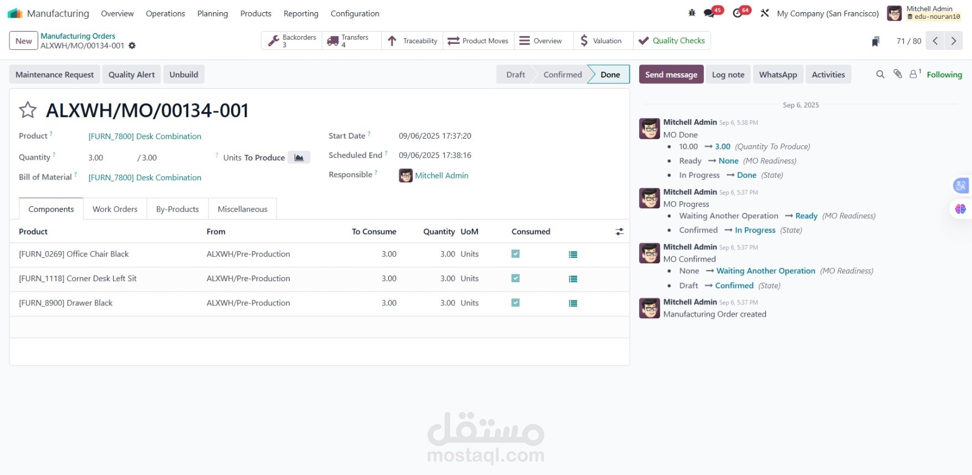Open the debug bug icon
The height and width of the screenshot is (475, 972).
pyautogui.click(x=692, y=13)
